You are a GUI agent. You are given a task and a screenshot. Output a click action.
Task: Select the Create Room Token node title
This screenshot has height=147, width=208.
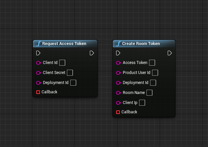141,44
